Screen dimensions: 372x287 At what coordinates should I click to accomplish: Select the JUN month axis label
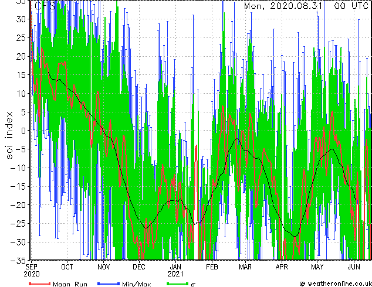tap(354, 267)
